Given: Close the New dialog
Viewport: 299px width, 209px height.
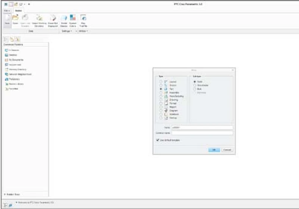Looking at the screenshot, I should pyautogui.click(x=232, y=70).
